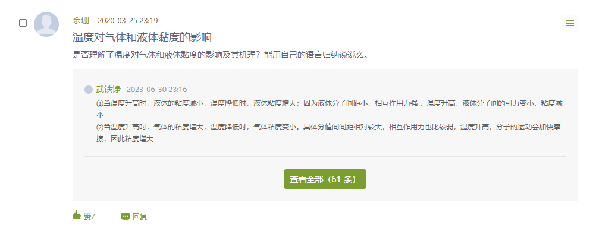Click 查看全部 (61 条) button
Viewport: 596px width, 247px height.
pos(325,179)
